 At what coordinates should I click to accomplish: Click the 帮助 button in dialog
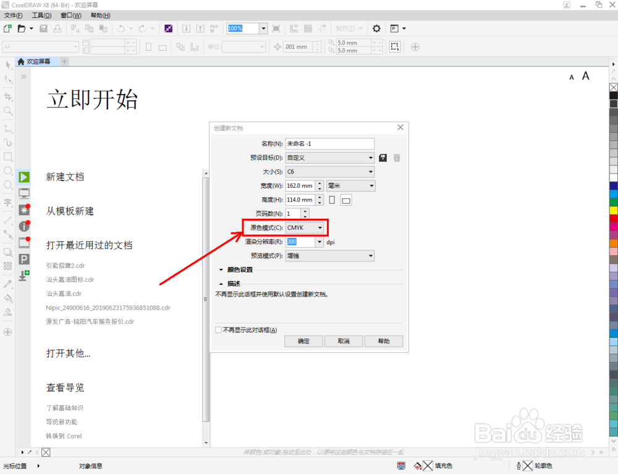tap(384, 341)
